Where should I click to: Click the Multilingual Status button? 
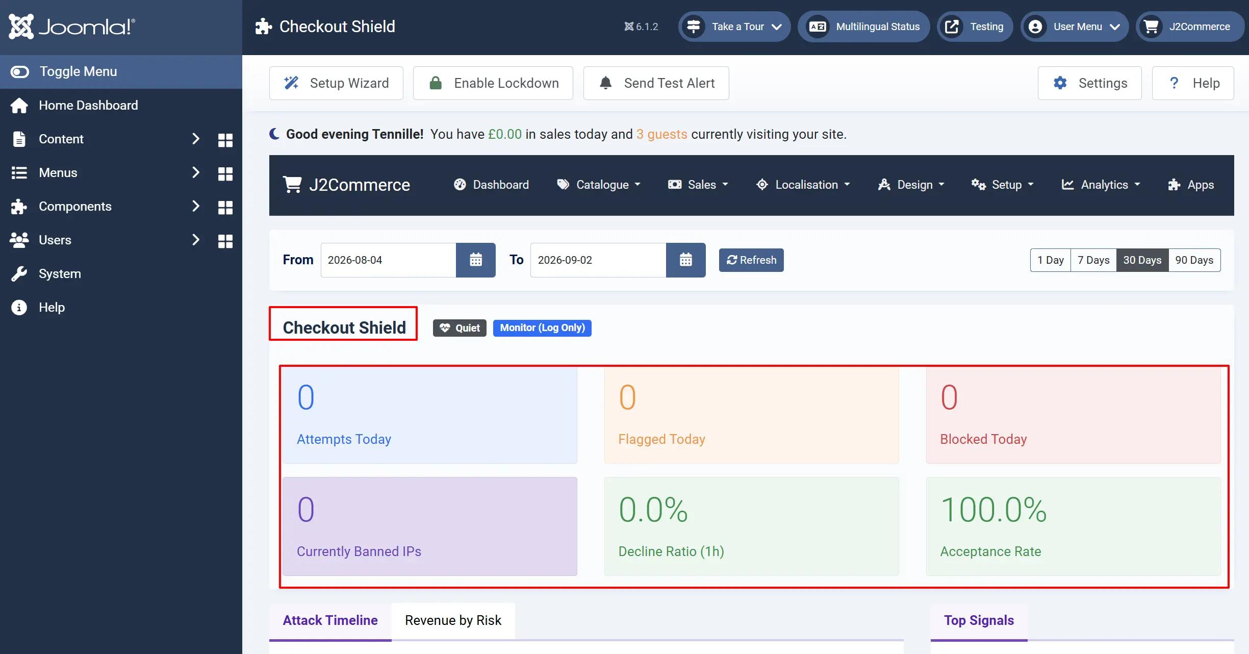[864, 27]
